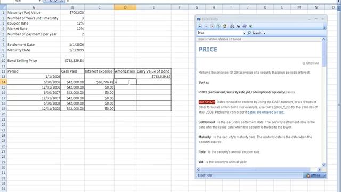
Task: Click the 6/30/2007 period cell
Action: 34,92
